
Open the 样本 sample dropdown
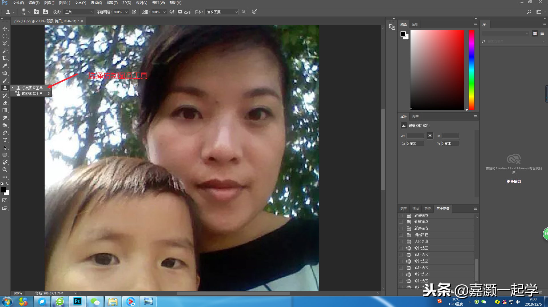click(x=222, y=12)
